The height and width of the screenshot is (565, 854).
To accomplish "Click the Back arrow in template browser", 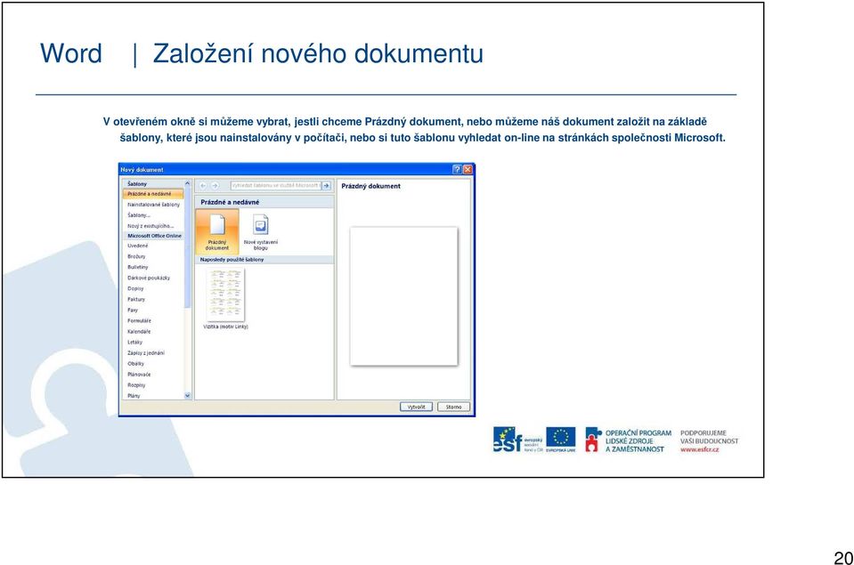I will (x=203, y=186).
